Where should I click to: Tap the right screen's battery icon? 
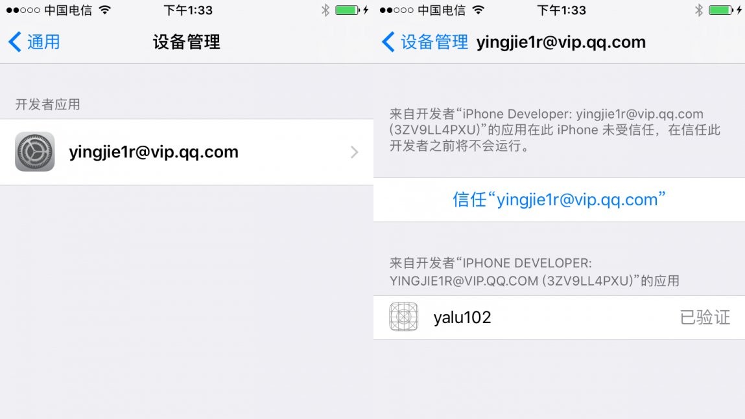pyautogui.click(x=721, y=10)
